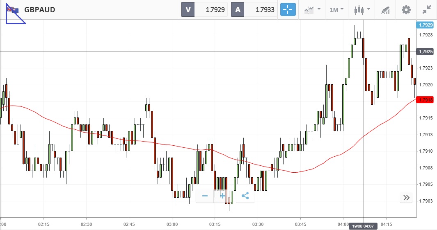Screen dimensions: 437x230
Task: Open the compare instruments dropdown
Action: pyautogui.click(x=312, y=9)
